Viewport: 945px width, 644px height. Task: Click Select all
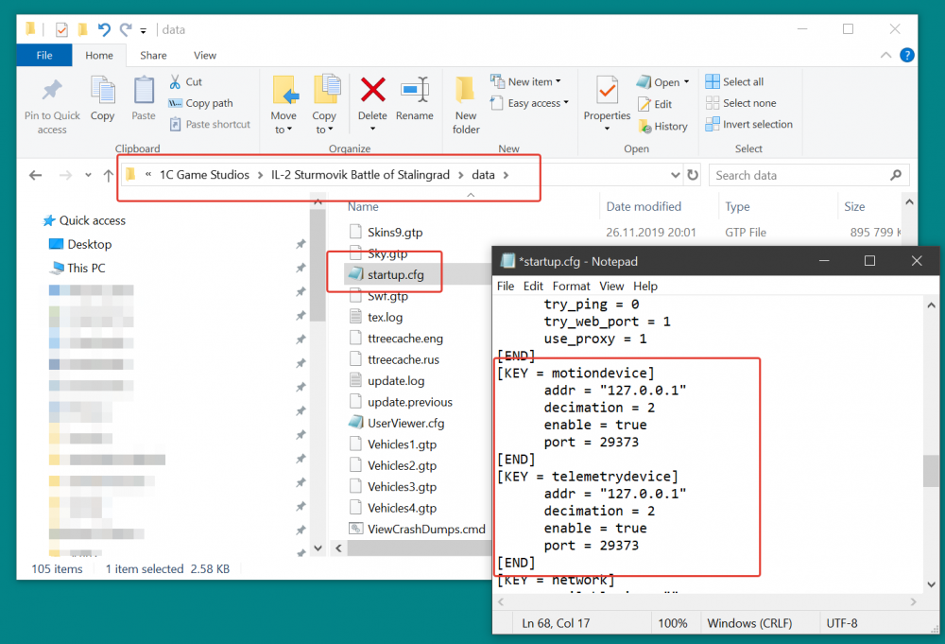(x=734, y=81)
